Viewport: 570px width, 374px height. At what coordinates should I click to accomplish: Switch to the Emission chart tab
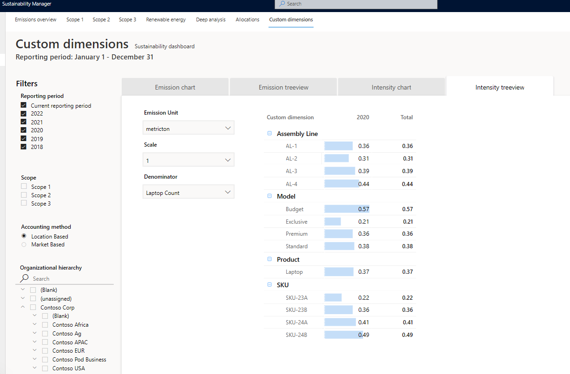tap(175, 87)
